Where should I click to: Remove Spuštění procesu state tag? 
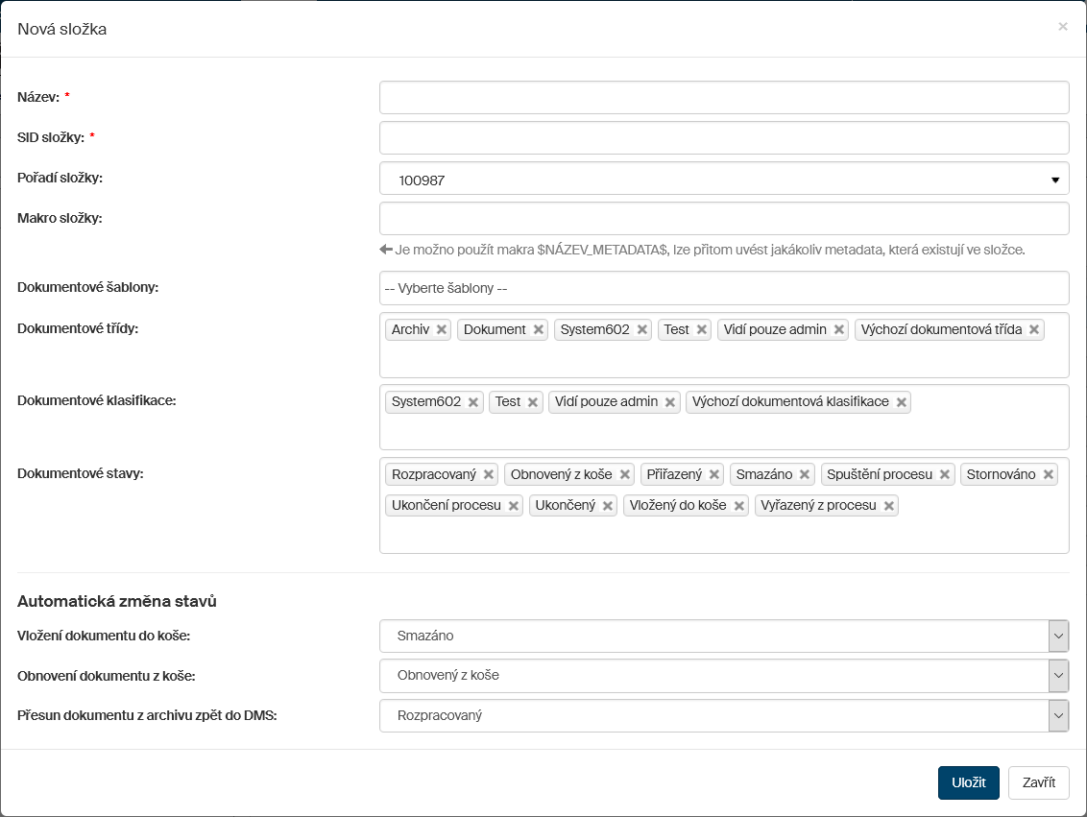coord(946,474)
